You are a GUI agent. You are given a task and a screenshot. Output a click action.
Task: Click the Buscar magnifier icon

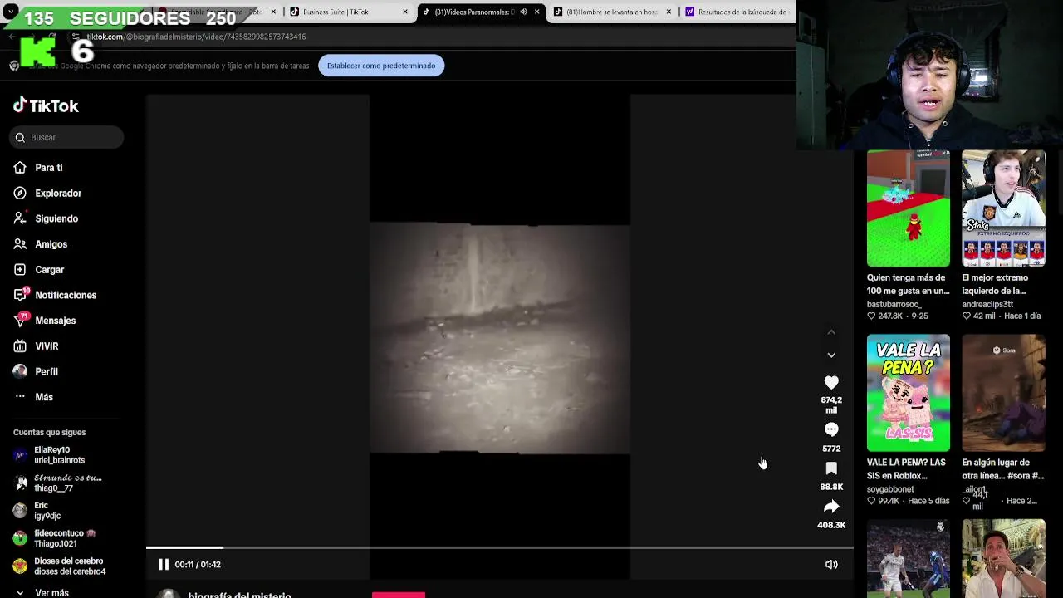point(20,137)
